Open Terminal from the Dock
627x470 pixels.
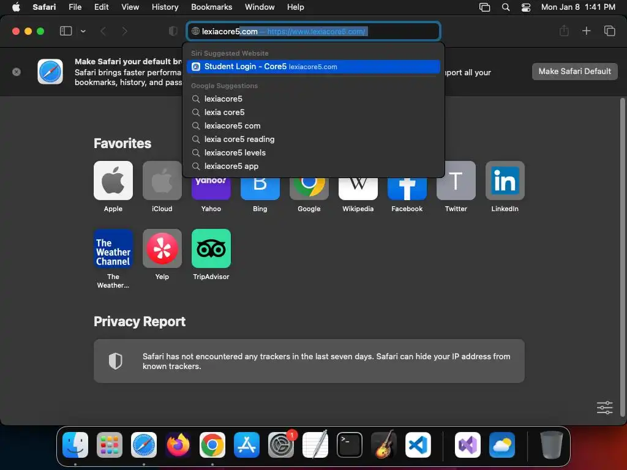tap(350, 444)
